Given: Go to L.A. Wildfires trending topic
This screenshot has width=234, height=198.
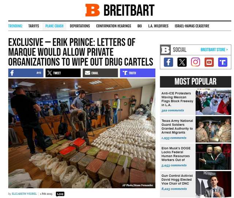Looking at the screenshot, I should [158, 26].
